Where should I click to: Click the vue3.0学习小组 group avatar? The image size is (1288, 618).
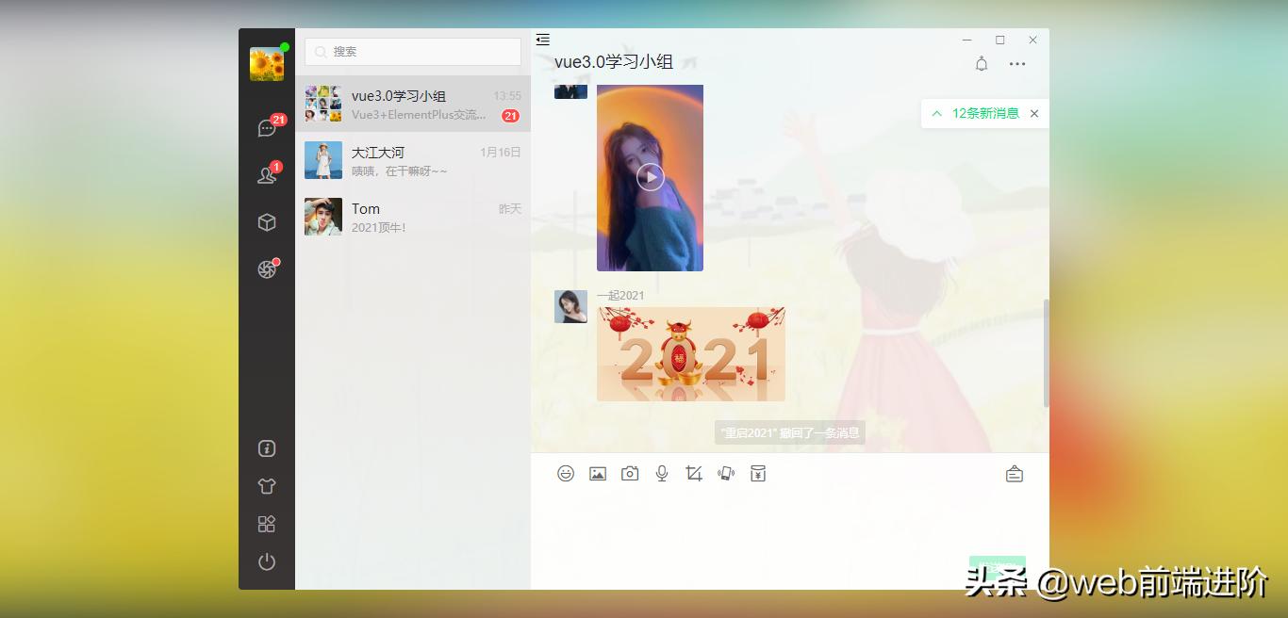pyautogui.click(x=323, y=104)
